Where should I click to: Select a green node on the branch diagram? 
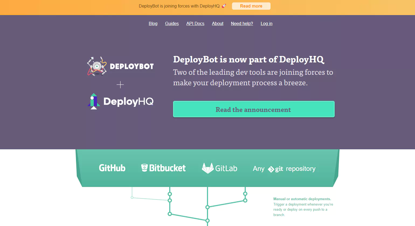pyautogui.click(x=170, y=194)
